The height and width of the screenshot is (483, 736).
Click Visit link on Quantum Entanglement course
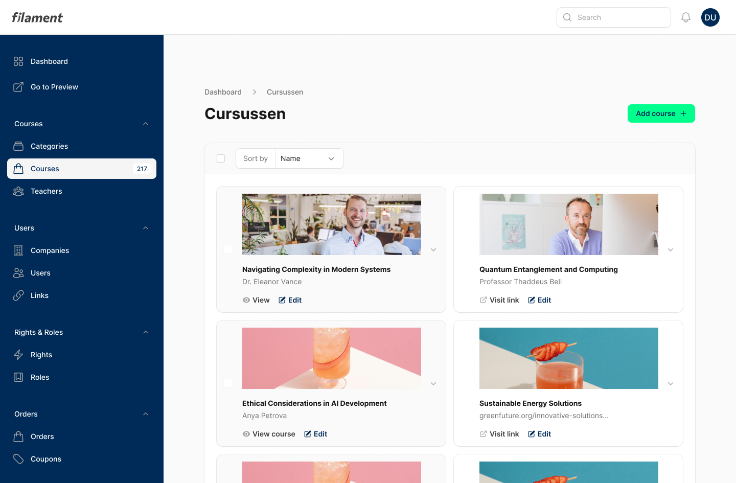coord(499,300)
